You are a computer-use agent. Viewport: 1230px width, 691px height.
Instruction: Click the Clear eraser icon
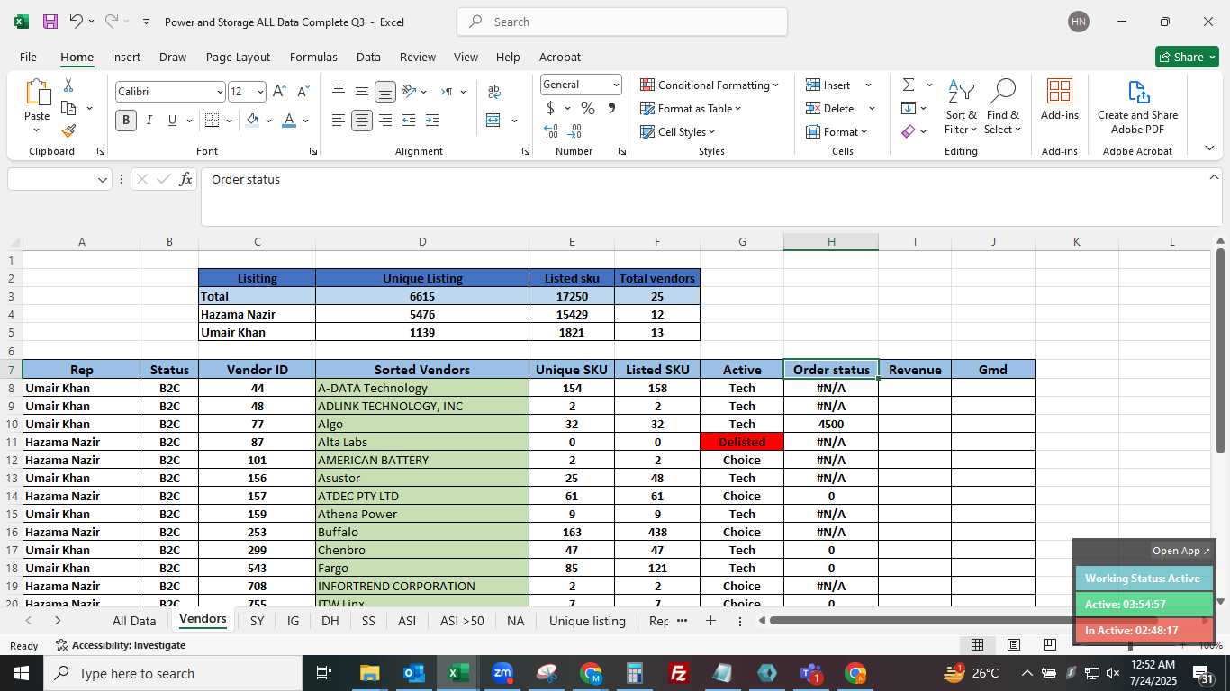909,131
